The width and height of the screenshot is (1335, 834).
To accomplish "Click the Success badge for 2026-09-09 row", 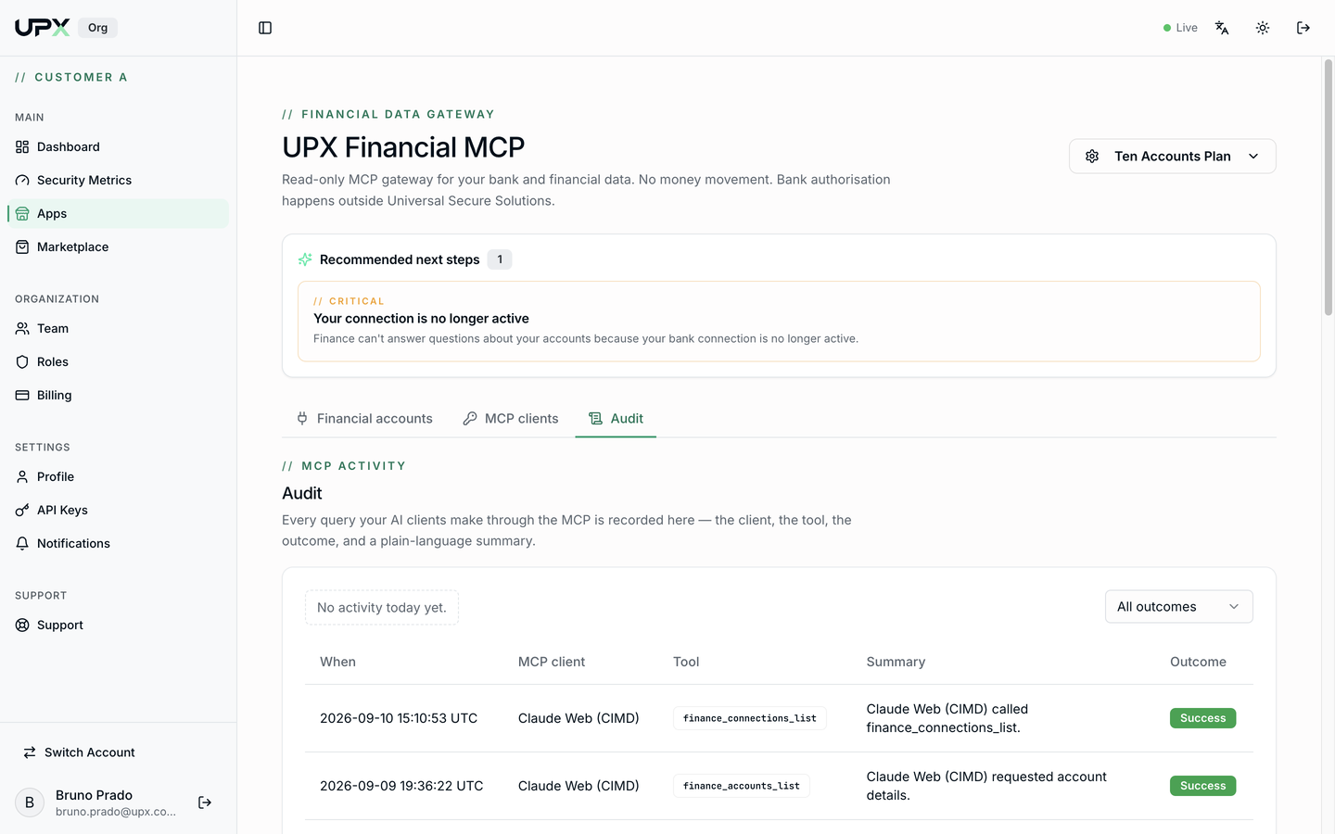I will [1202, 786].
